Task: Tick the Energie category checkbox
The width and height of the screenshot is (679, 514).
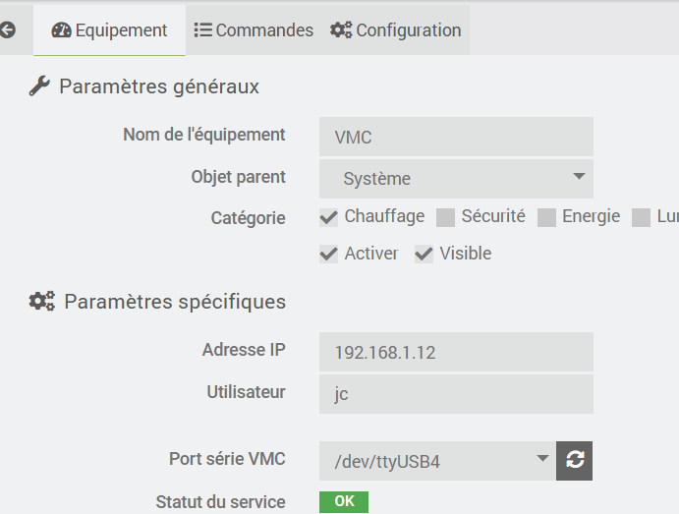Action: pos(546,217)
